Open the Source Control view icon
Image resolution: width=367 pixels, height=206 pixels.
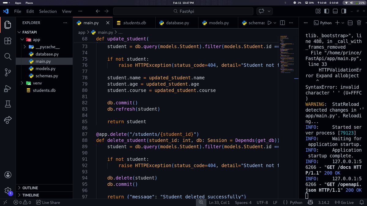(x=8, y=72)
